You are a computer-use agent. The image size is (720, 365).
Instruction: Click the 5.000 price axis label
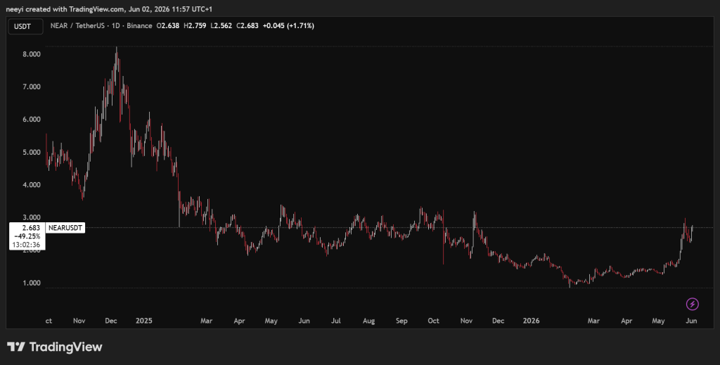coord(32,153)
